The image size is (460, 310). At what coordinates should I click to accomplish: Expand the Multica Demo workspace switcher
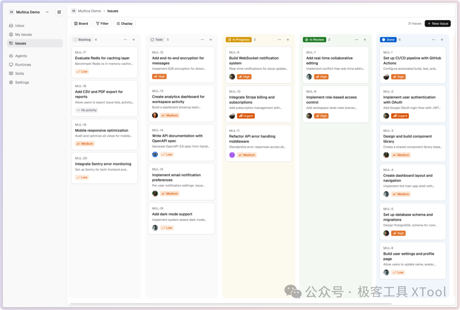tap(29, 12)
